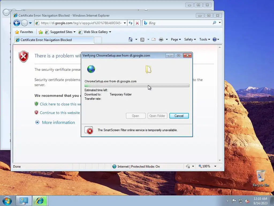Click the Control Panel taskbar icon
This screenshot has width=274, height=206.
tap(24, 201)
